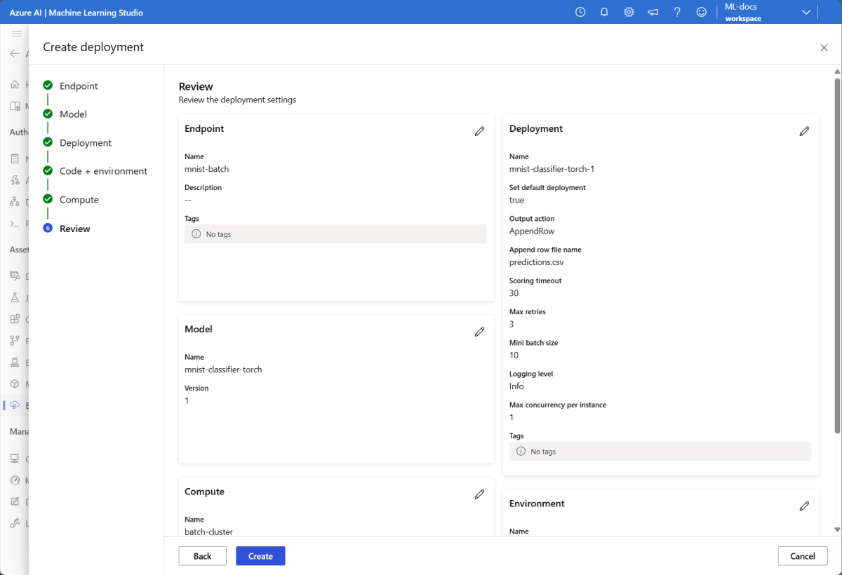Expand the ML-docs workspace dropdown
Screen dimensions: 842x575
[806, 12]
